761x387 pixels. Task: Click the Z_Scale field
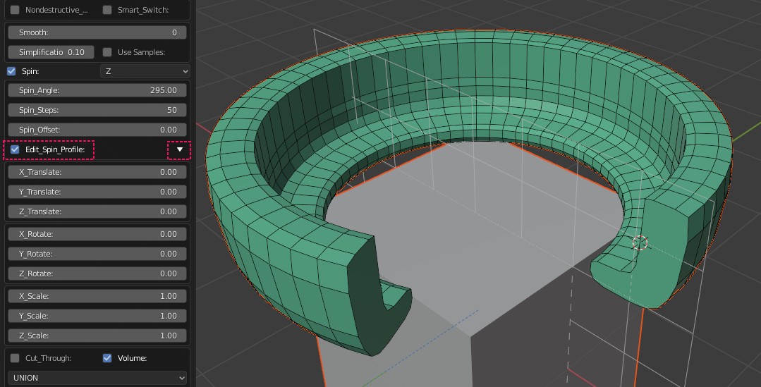point(97,336)
